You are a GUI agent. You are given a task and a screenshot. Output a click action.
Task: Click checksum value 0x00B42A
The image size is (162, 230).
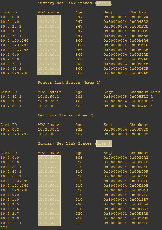139,17
